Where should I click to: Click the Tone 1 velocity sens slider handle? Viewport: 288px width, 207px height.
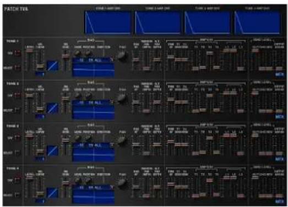tap(66, 56)
